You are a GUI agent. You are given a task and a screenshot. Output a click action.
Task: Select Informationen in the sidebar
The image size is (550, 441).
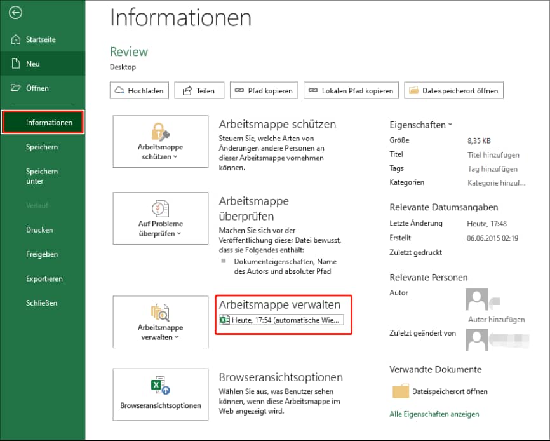pyautogui.click(x=43, y=122)
